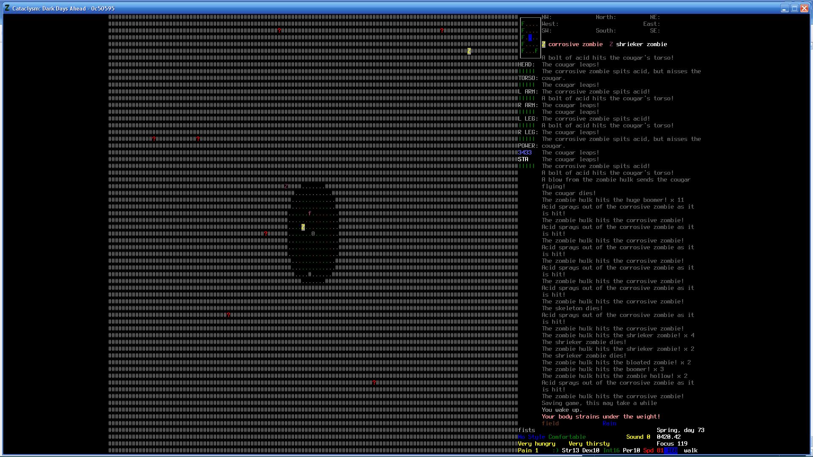813x457 pixels.
Task: Click the green HEAD health bar
Action: [526, 72]
